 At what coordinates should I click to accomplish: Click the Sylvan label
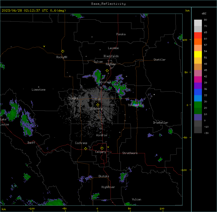98,62
